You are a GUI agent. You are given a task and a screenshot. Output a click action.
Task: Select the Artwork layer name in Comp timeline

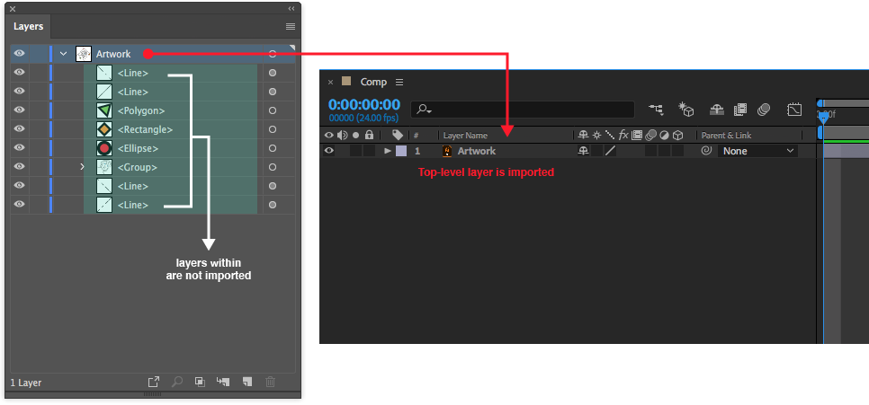pyautogui.click(x=477, y=151)
